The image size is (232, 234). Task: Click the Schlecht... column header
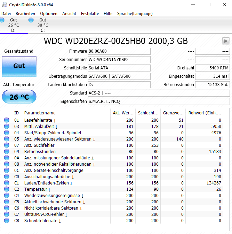(148, 113)
